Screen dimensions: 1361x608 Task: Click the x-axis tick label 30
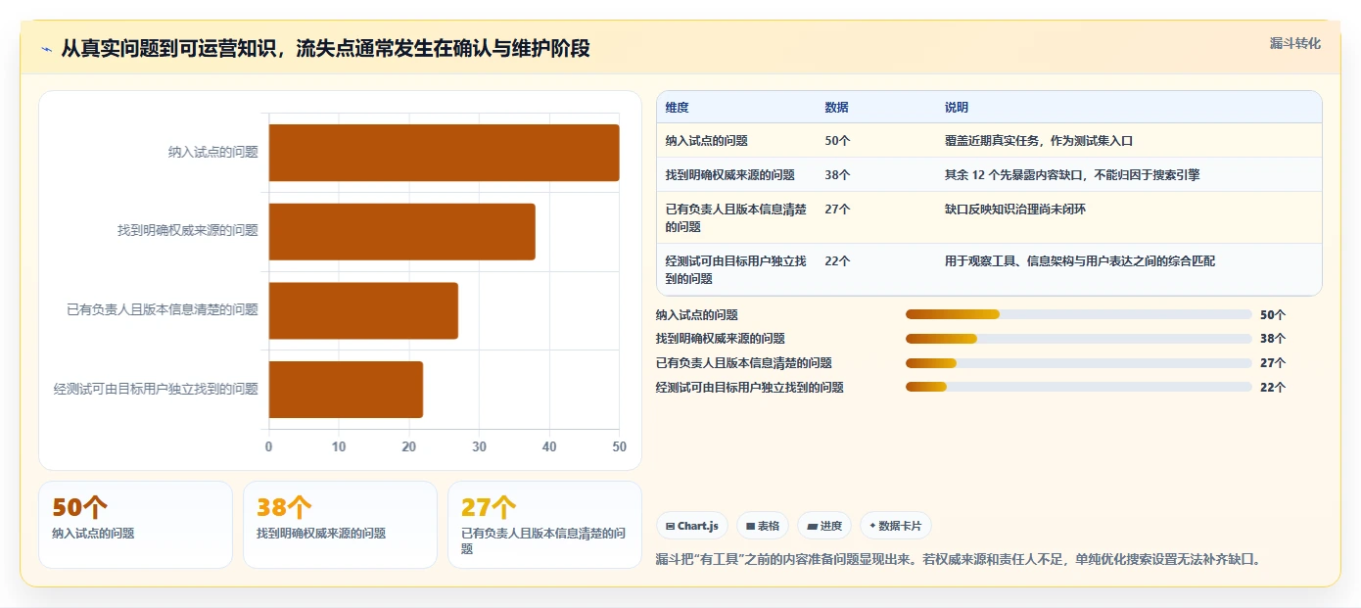pos(480,447)
